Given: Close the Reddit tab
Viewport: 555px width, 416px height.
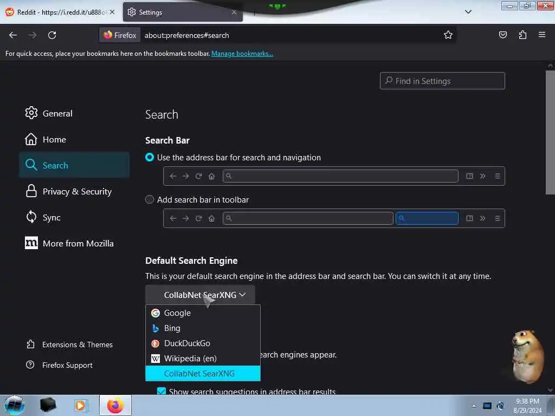Looking at the screenshot, I should coord(112,12).
